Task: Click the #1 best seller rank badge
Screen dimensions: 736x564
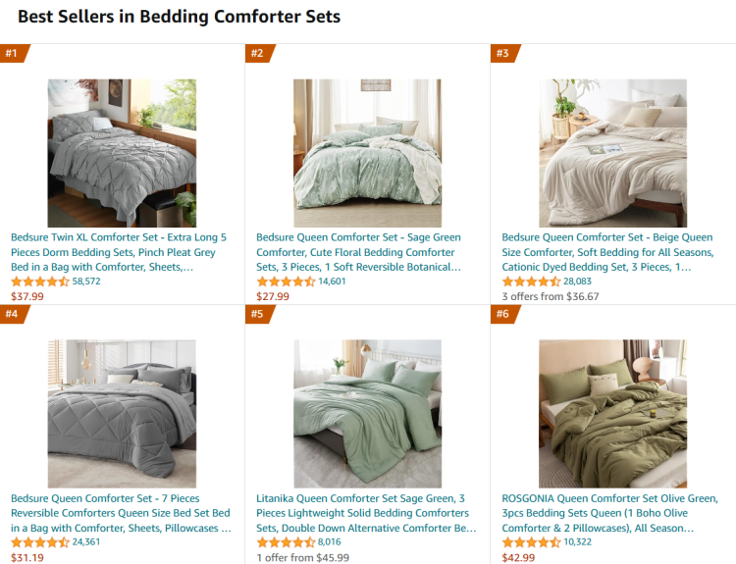Action: pos(13,53)
